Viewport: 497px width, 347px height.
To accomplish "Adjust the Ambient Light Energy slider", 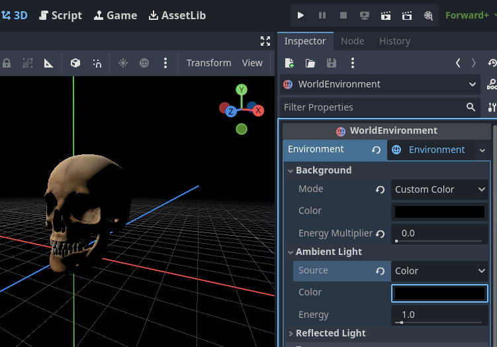I will [439, 322].
